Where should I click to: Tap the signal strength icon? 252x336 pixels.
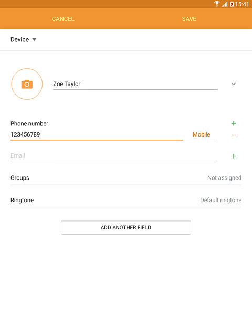225,4
